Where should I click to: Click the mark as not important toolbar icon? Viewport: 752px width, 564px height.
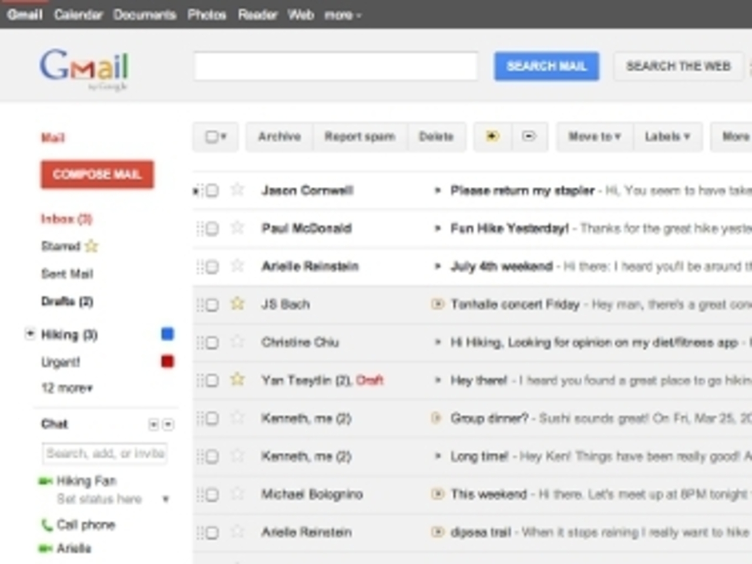(x=529, y=136)
